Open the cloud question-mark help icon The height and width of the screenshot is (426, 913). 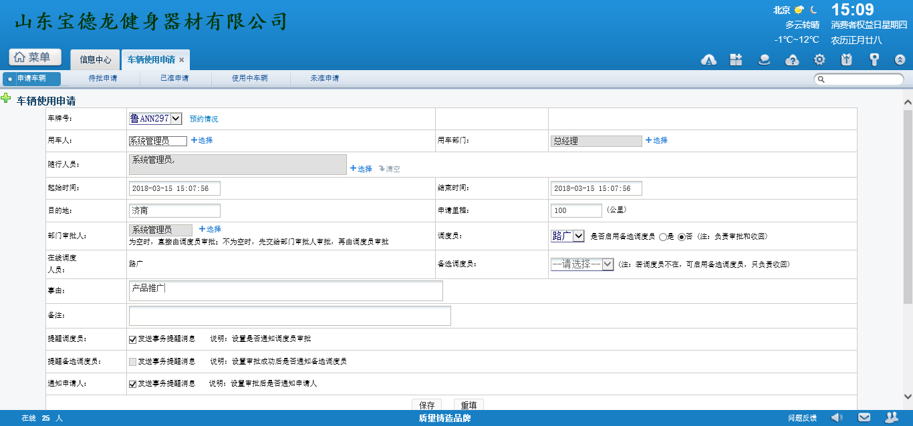[792, 59]
